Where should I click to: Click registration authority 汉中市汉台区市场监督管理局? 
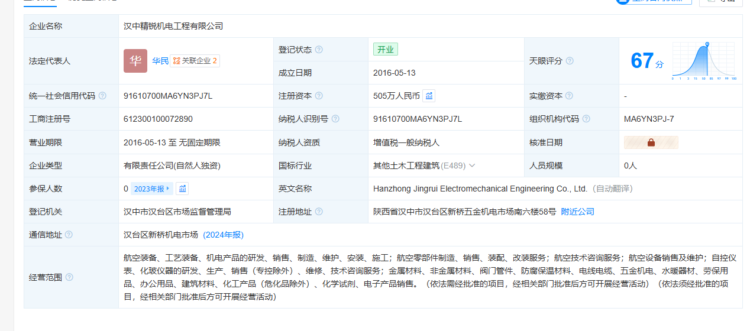point(177,212)
